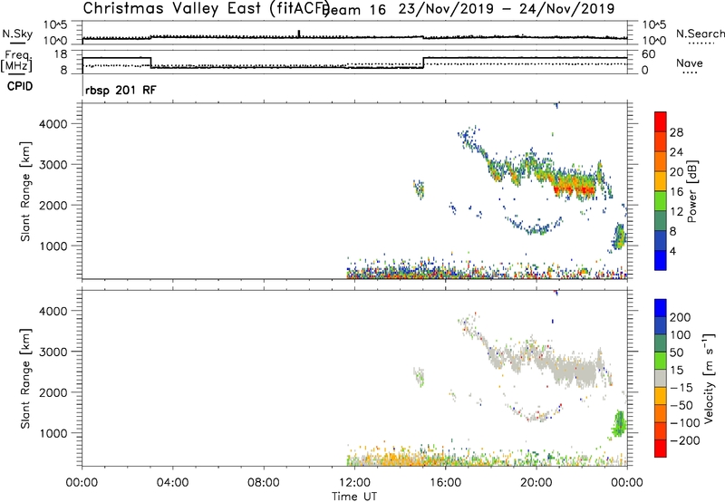Click the 'Slant Range [km]' label of the power panel
725x502 pixels.
pos(25,191)
